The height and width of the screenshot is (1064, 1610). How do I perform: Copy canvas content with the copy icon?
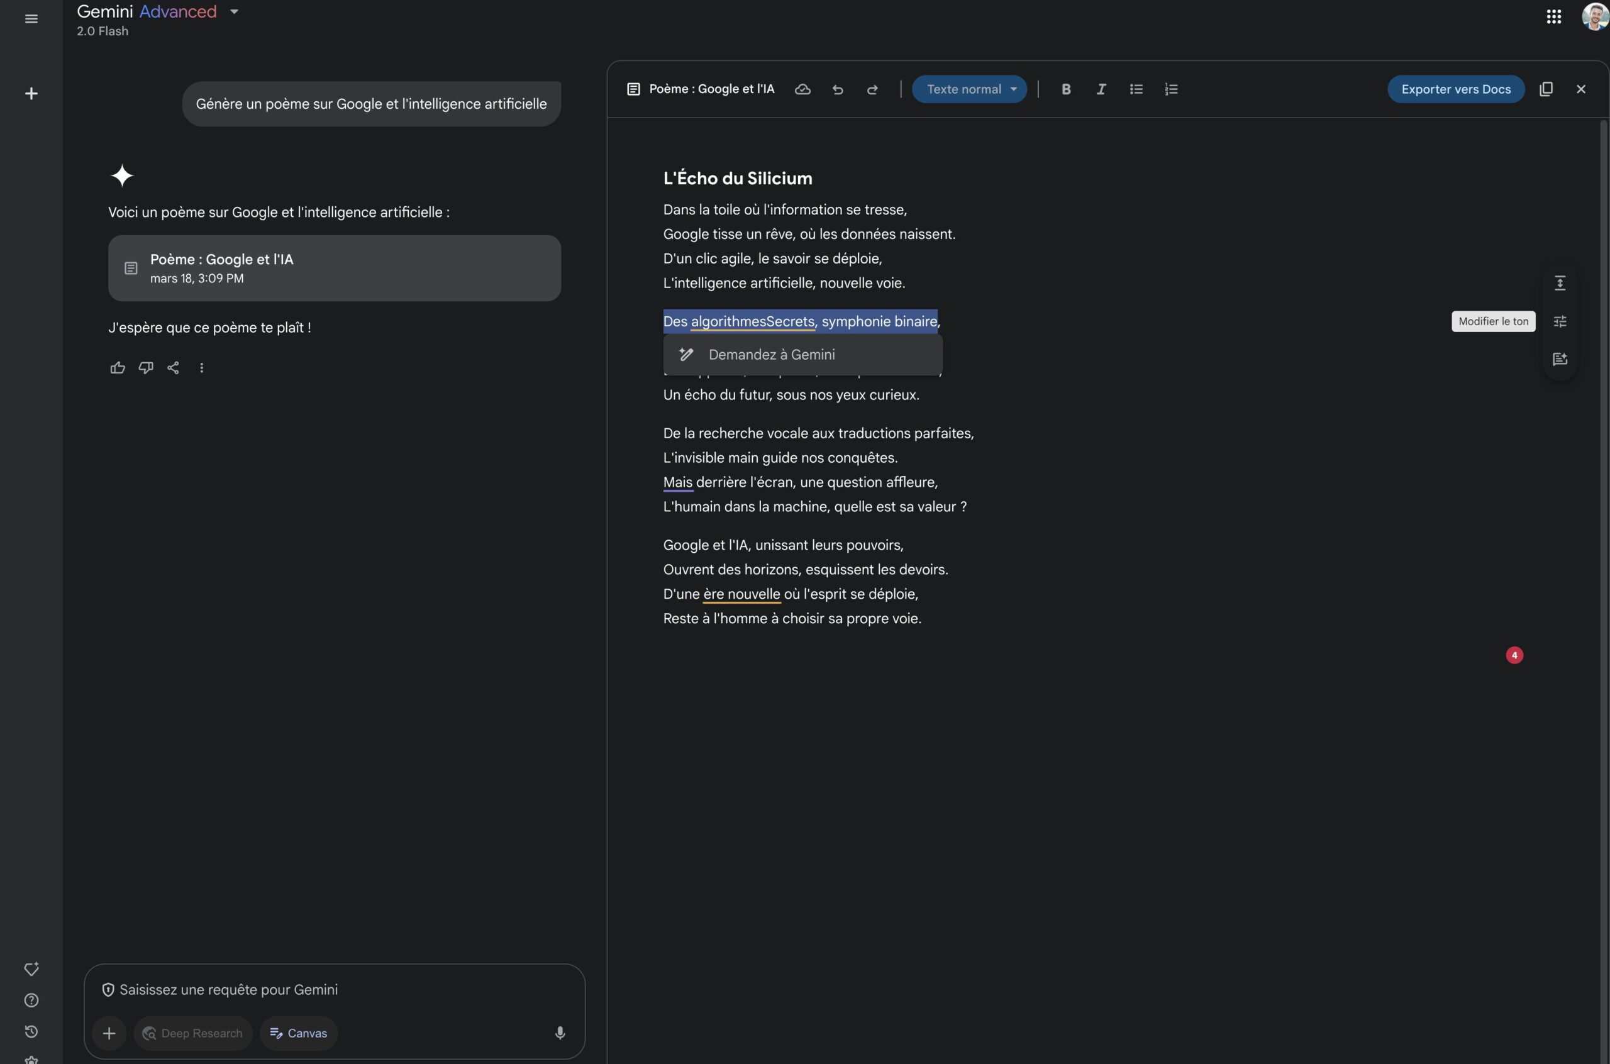[1546, 89]
